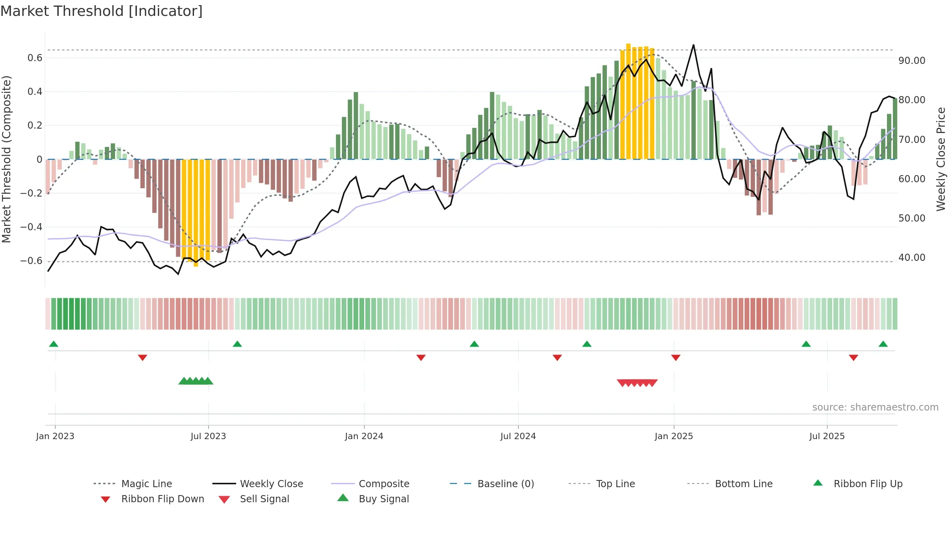The height and width of the screenshot is (536, 952).
Task: Click the ribbon flip down marker after Jul 2025
Action: tap(854, 358)
